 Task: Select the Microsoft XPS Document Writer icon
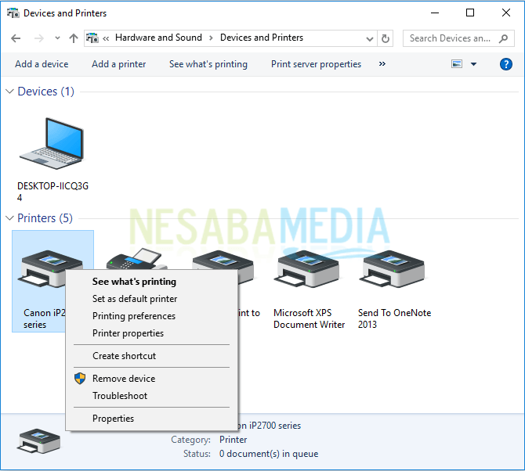click(306, 269)
